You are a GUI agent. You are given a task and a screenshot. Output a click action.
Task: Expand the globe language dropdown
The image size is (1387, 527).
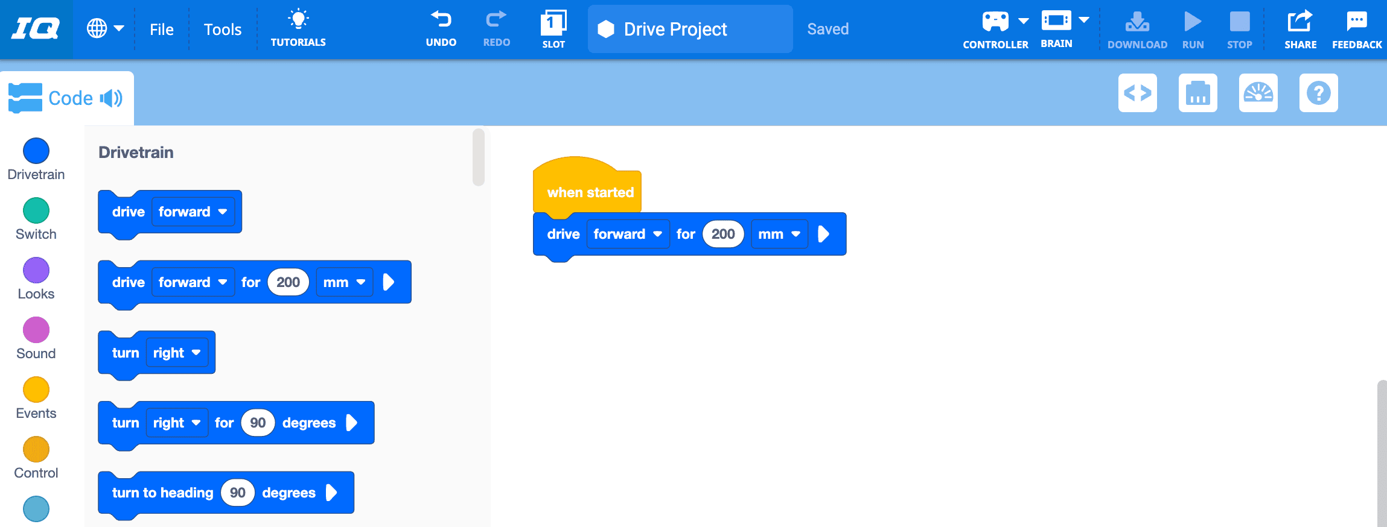pos(105,28)
